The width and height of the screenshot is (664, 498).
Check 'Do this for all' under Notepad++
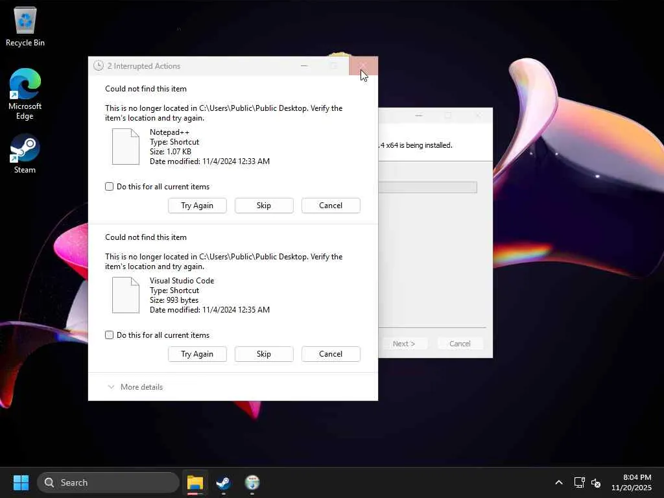[109, 187]
